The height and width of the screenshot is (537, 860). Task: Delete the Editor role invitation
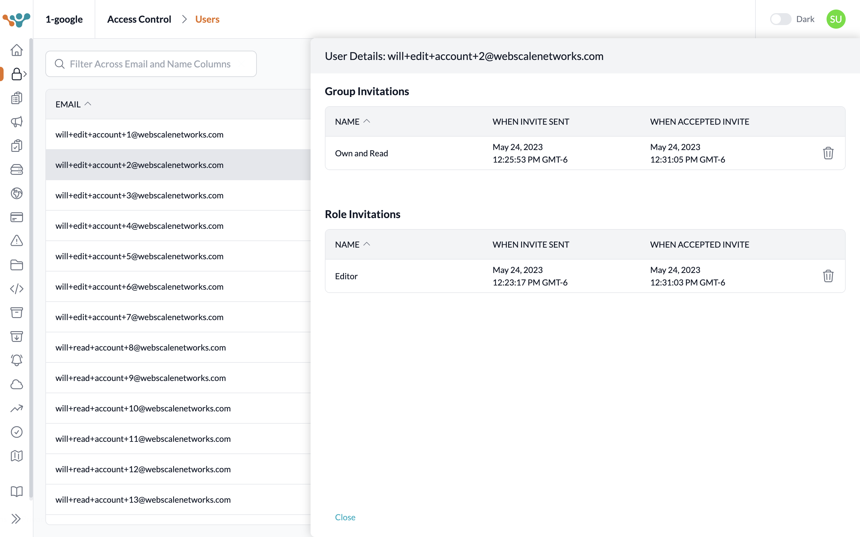pyautogui.click(x=828, y=276)
